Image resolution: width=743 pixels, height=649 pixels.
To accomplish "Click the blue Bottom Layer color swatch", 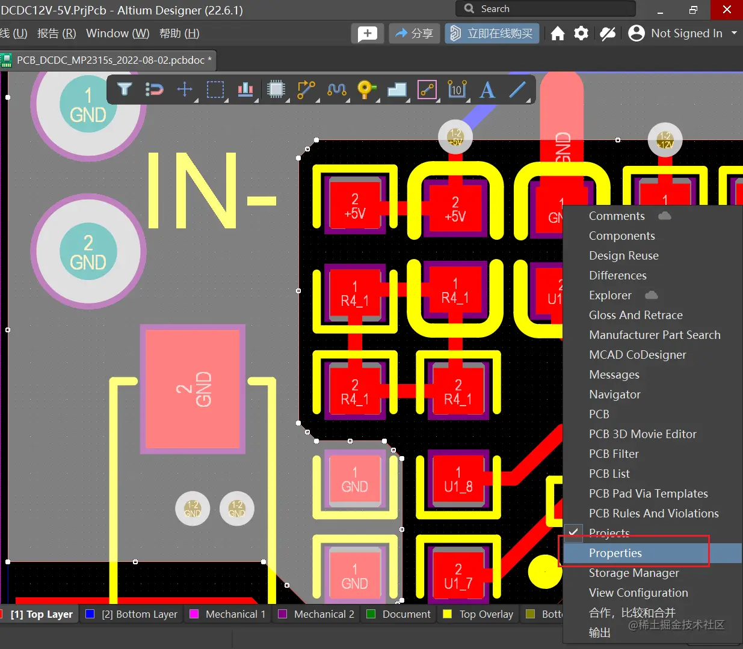I will [x=90, y=614].
